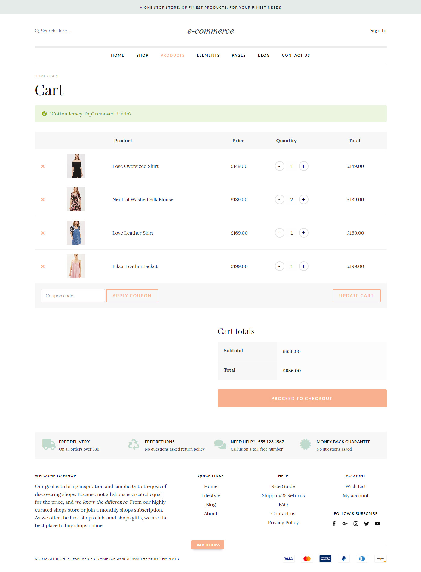
Task: Increase quantity of Neutral Washed Silk Blouse
Action: tap(303, 199)
